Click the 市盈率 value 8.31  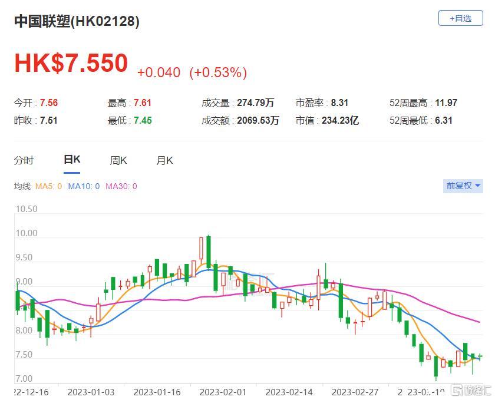(339, 103)
